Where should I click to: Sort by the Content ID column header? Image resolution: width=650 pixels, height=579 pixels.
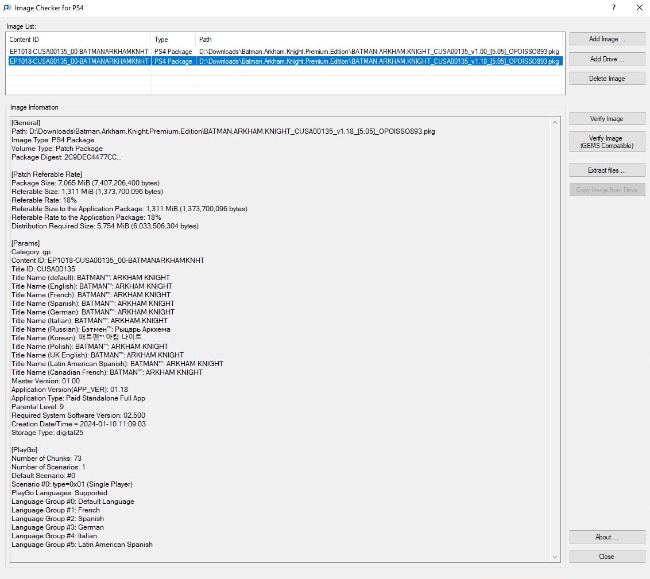pyautogui.click(x=79, y=40)
